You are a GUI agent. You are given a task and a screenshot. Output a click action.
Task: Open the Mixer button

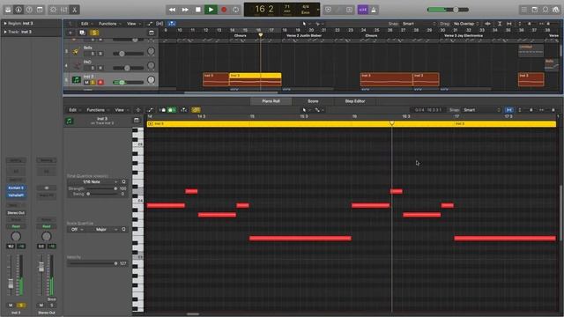(x=64, y=10)
